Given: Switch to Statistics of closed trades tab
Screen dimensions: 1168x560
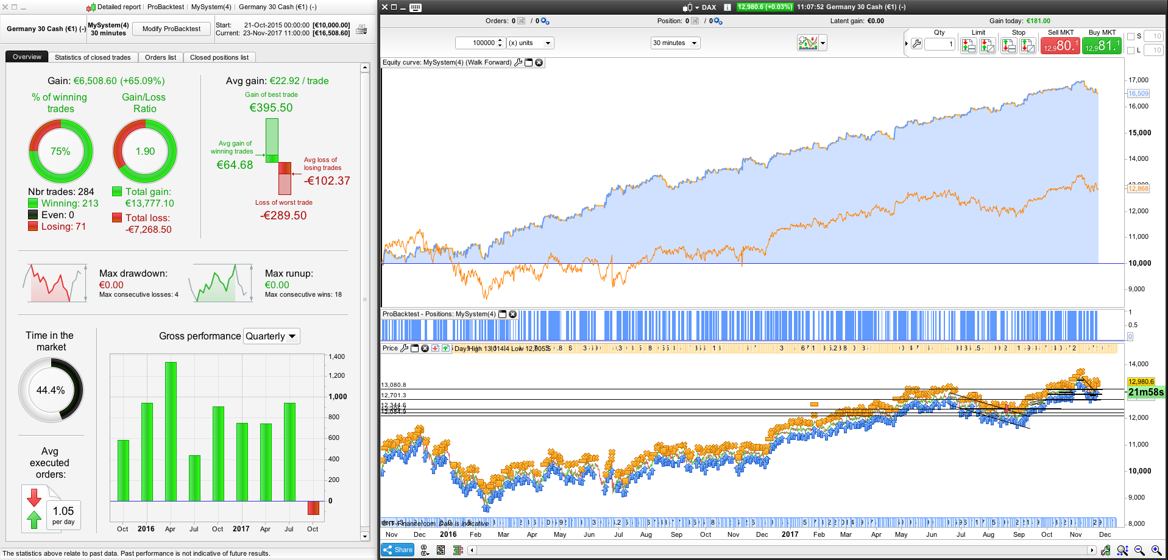Looking at the screenshot, I should (93, 57).
